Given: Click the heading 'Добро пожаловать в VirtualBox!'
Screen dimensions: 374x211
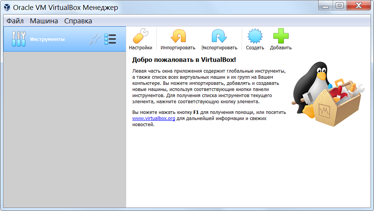Looking at the screenshot, I should click(x=184, y=60).
